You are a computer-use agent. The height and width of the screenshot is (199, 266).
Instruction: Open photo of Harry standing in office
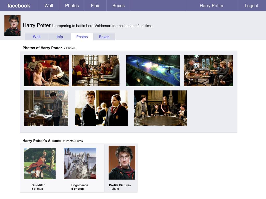(46, 108)
